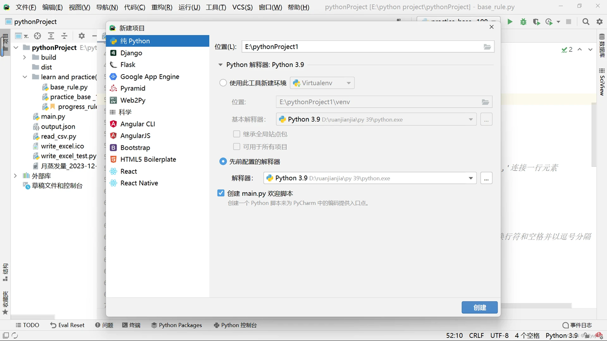Choose Bootstrap project type
This screenshot has width=607, height=341.
click(x=157, y=147)
